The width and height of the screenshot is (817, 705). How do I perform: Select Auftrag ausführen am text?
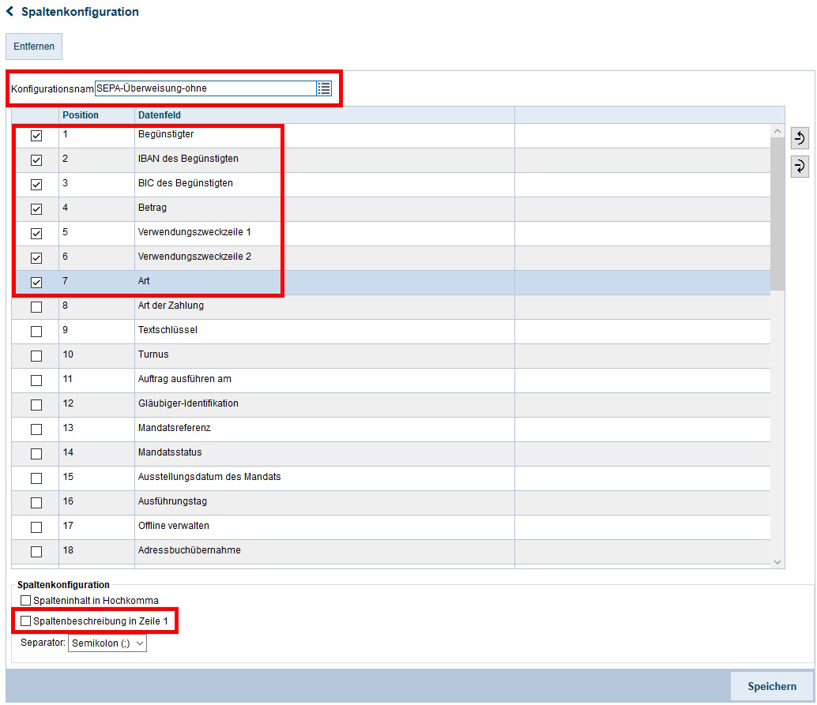[184, 378]
